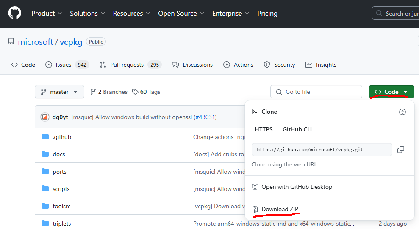Expand the Solutions menu
This screenshot has height=229, width=419.
87,14
